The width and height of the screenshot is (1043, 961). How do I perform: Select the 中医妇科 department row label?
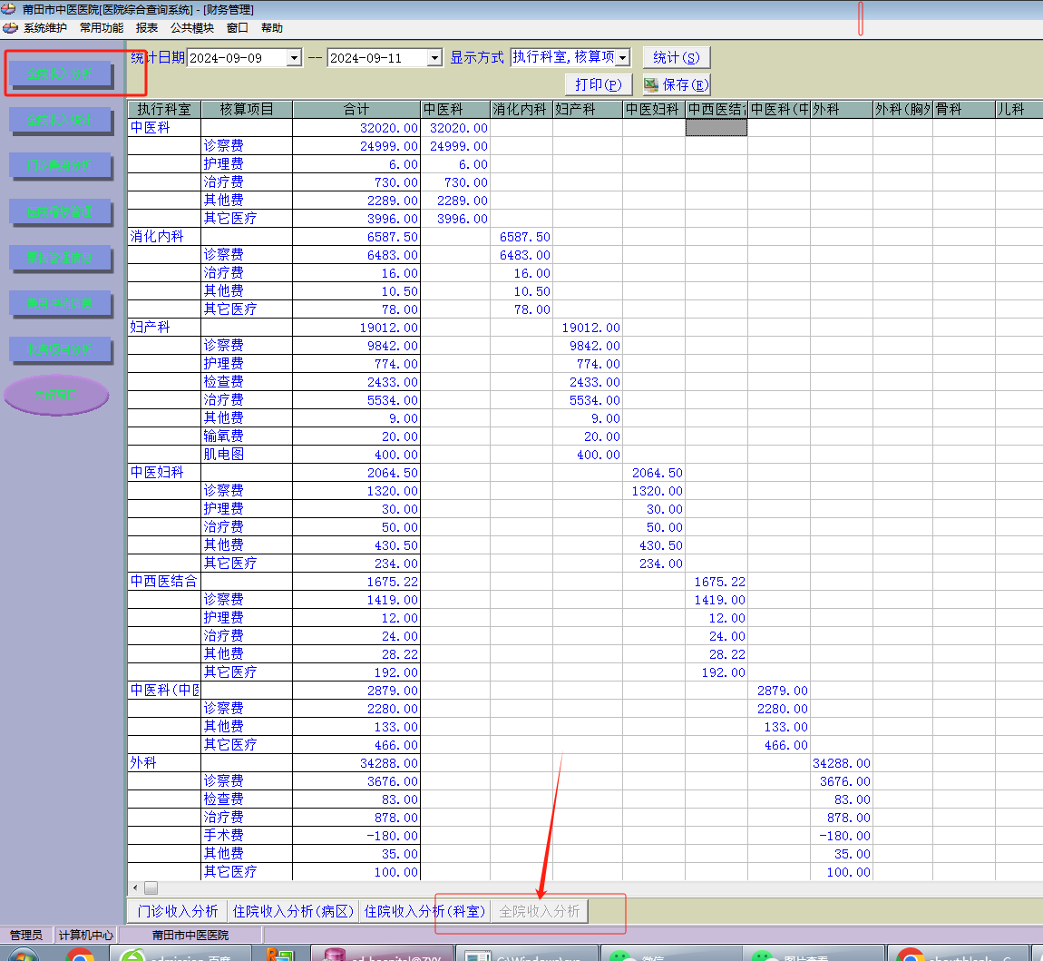click(x=163, y=473)
